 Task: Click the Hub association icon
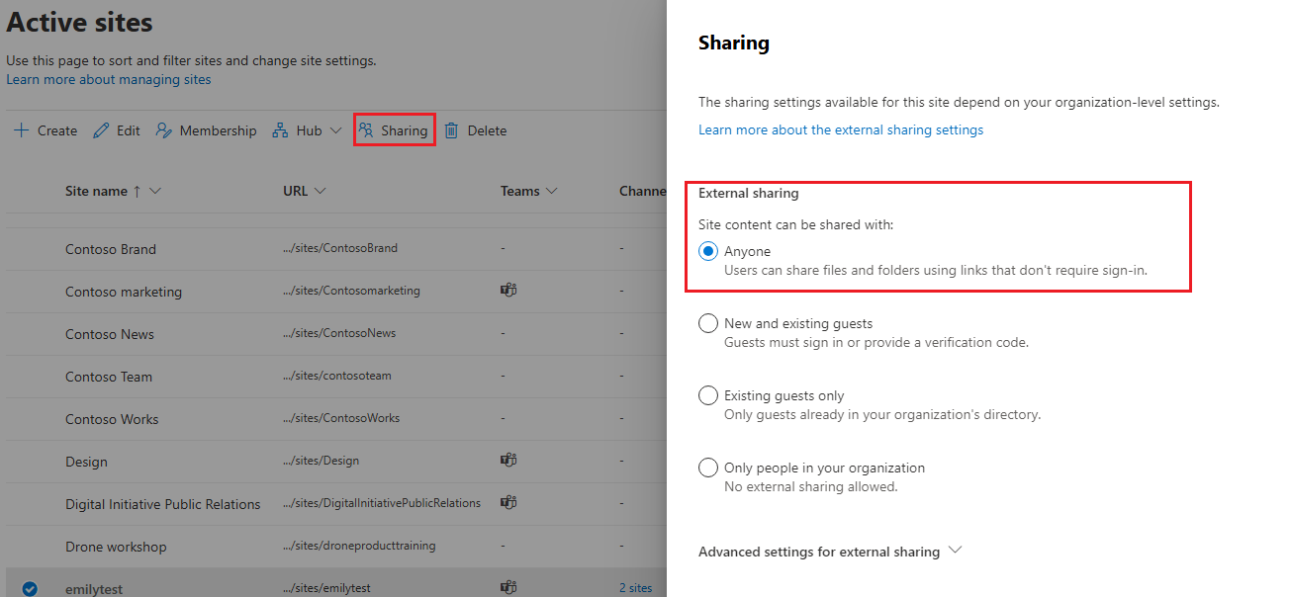[x=279, y=129]
